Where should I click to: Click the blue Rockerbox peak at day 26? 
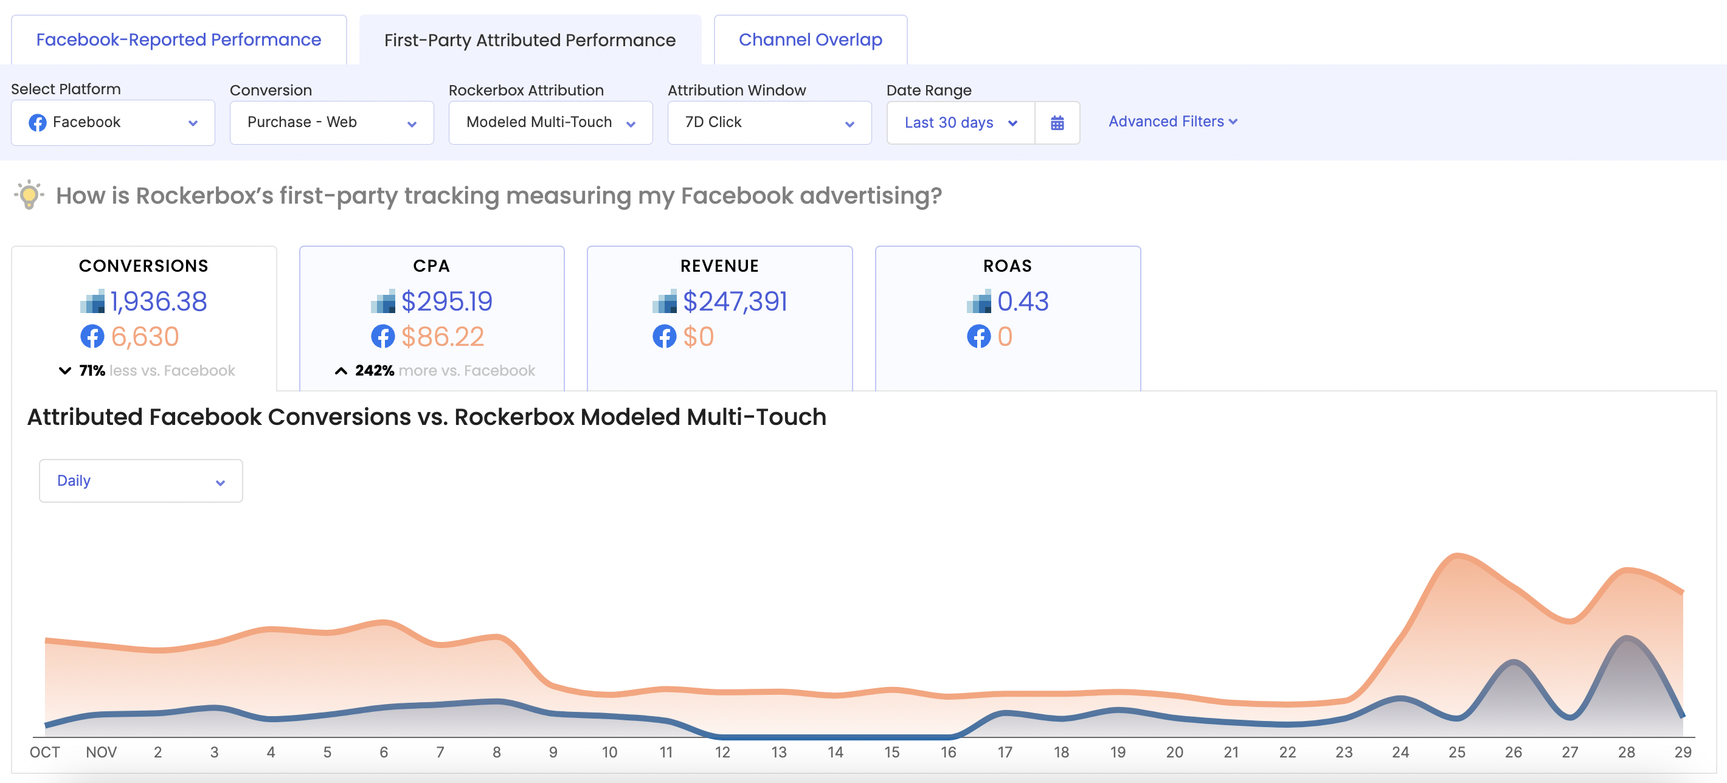[x=1513, y=663]
